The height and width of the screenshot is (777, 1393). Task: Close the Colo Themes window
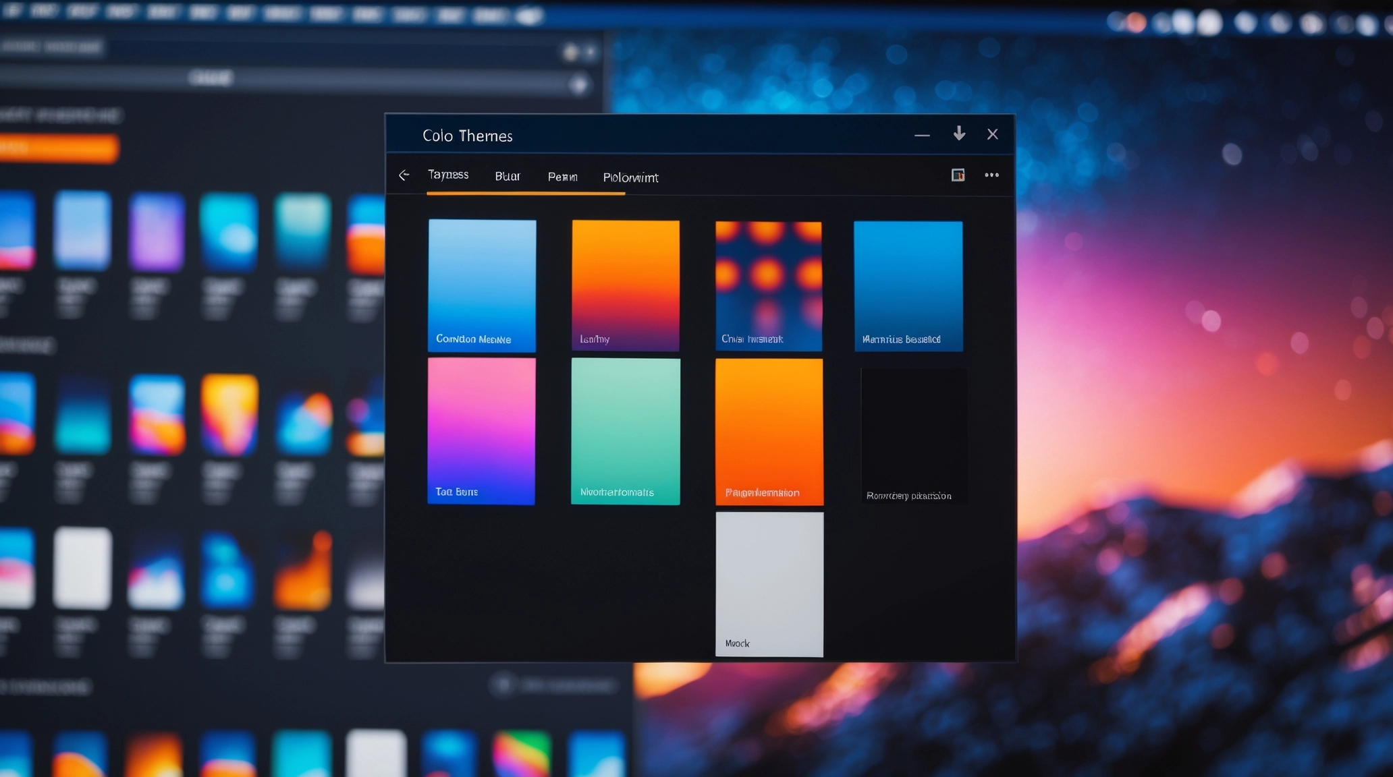[x=992, y=134]
